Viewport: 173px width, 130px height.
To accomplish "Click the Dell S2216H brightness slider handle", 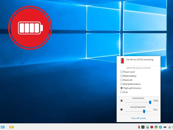I will (144, 111).
